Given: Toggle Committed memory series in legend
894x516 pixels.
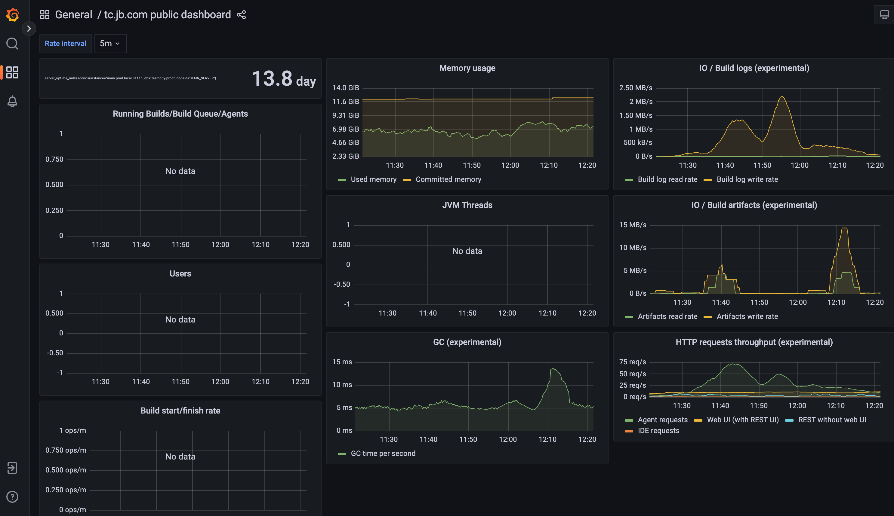Looking at the screenshot, I should (448, 180).
